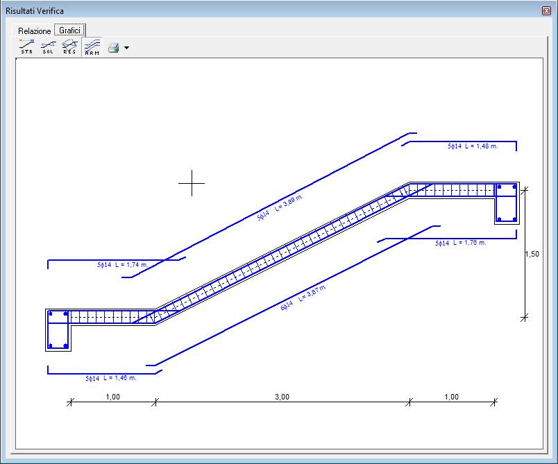The height and width of the screenshot is (464, 558).
Task: Select the Grafici tab
Action: tap(69, 31)
